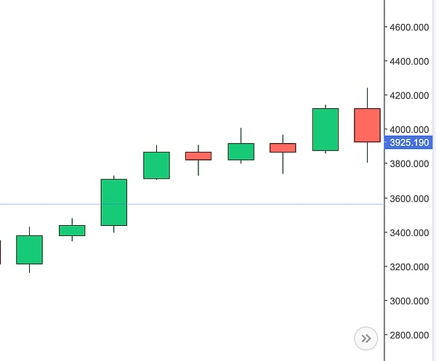Click the rightmost red candle body
The width and height of the screenshot is (436, 361).
point(367,125)
